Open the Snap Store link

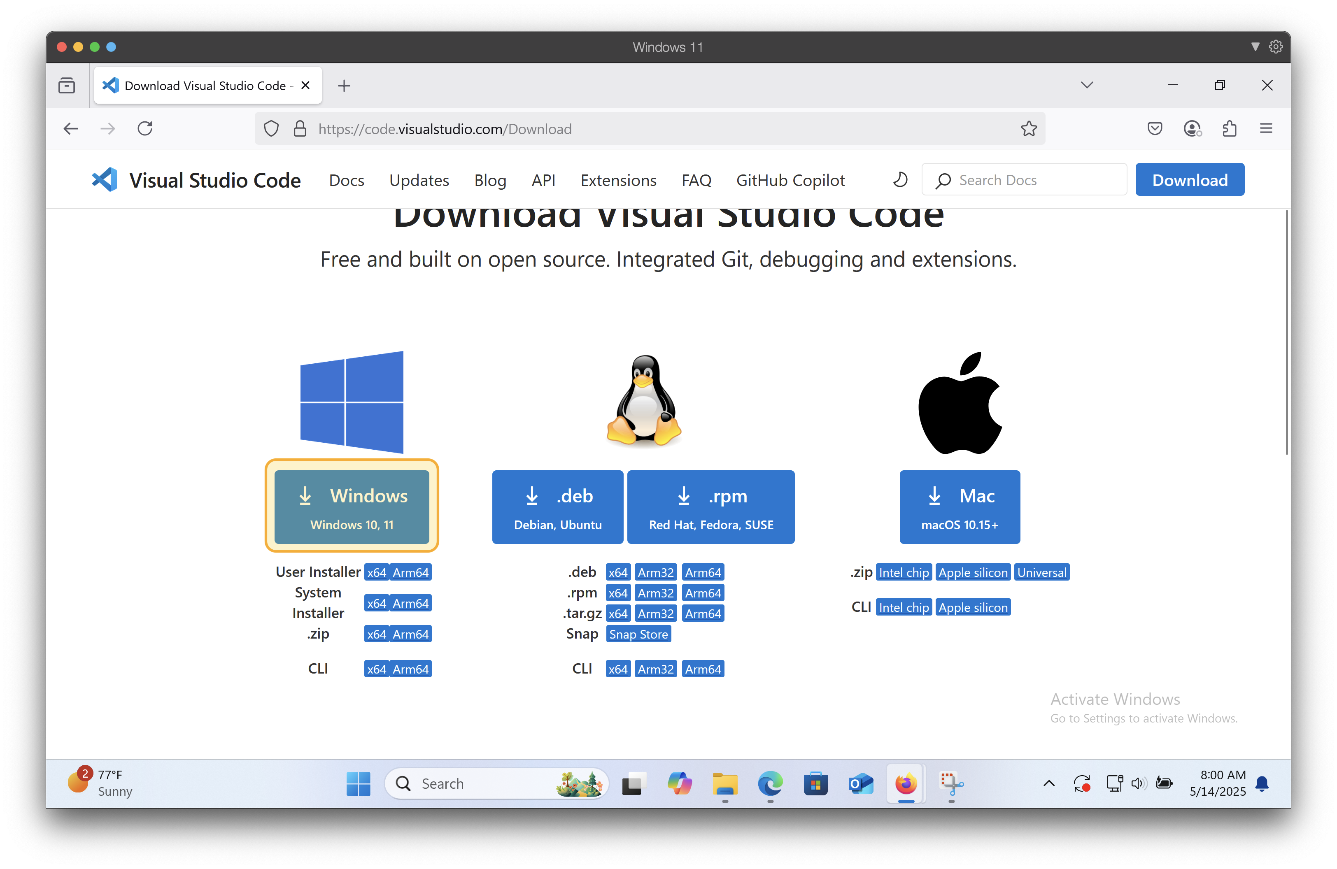pyautogui.click(x=638, y=634)
